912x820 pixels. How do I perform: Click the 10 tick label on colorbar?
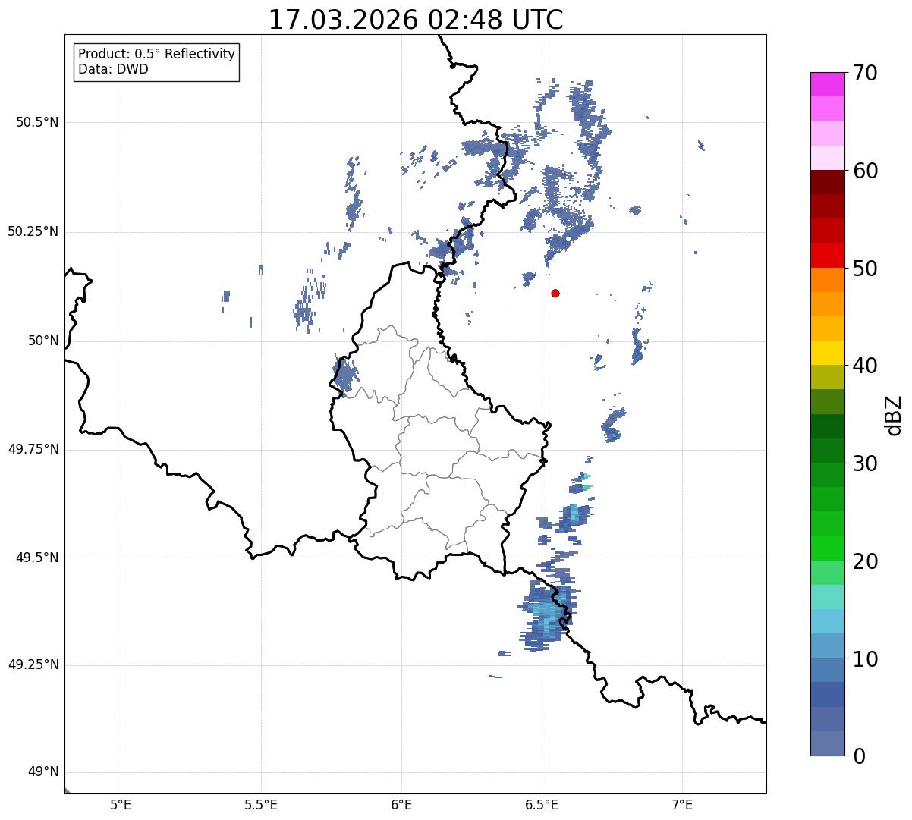pos(865,658)
